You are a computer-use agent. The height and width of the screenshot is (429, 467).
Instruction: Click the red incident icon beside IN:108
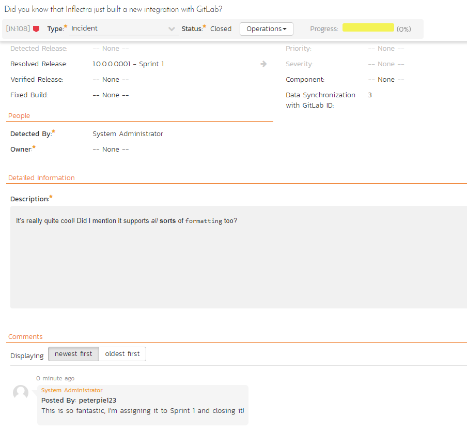(36, 29)
